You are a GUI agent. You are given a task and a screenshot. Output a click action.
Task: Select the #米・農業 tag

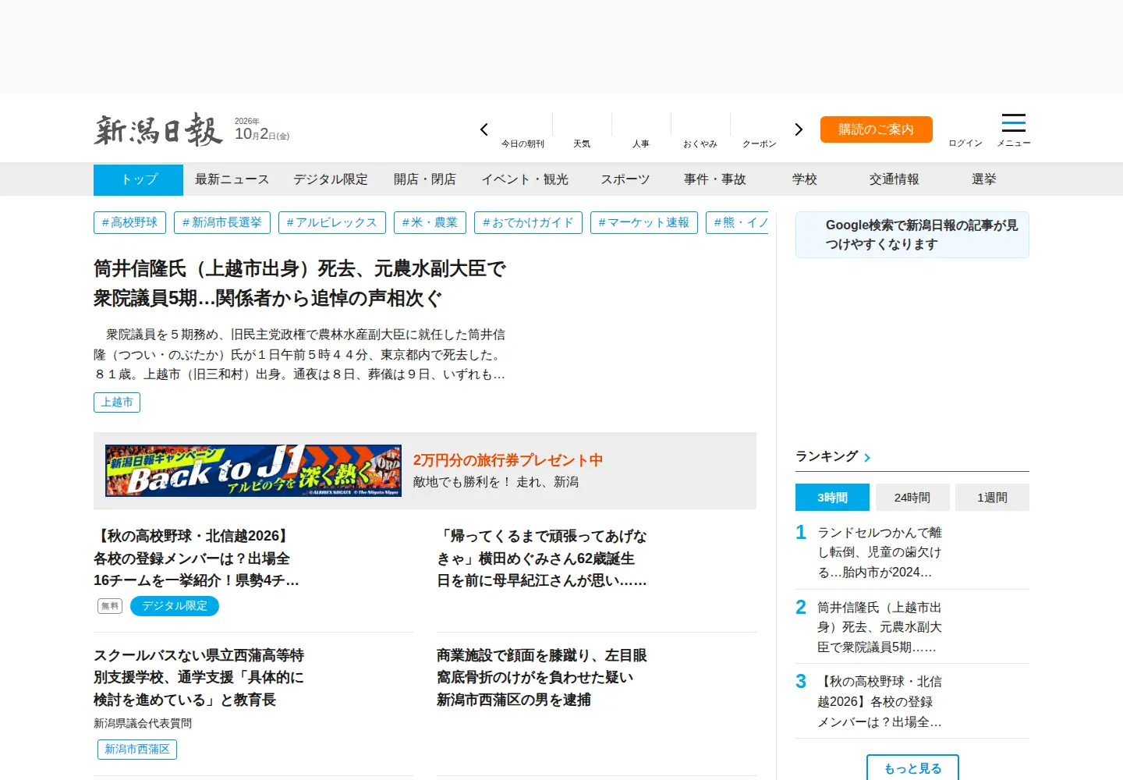coord(430,223)
